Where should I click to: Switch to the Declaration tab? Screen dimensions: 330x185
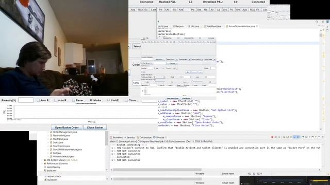(x=144, y=137)
